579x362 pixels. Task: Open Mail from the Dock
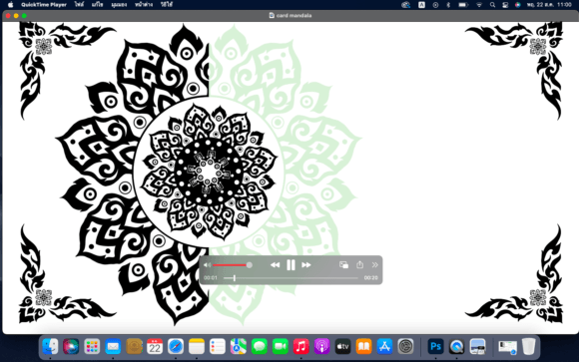point(113,346)
